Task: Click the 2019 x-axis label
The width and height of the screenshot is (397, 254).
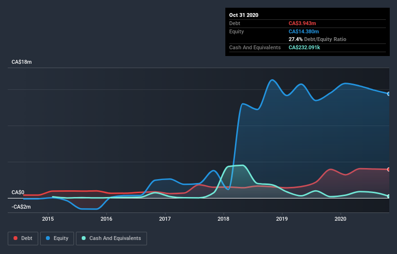Action: [282, 219]
